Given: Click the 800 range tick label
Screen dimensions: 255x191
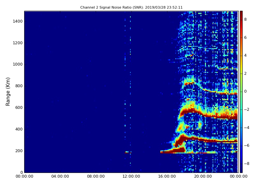Looking at the screenshot, I should coord(19,86).
